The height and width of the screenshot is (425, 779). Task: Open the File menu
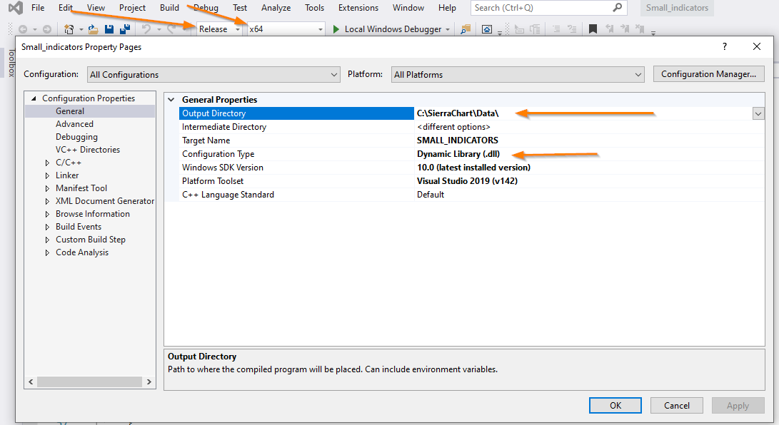coord(38,7)
